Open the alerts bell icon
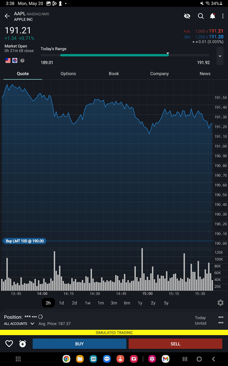 pyautogui.click(x=212, y=16)
